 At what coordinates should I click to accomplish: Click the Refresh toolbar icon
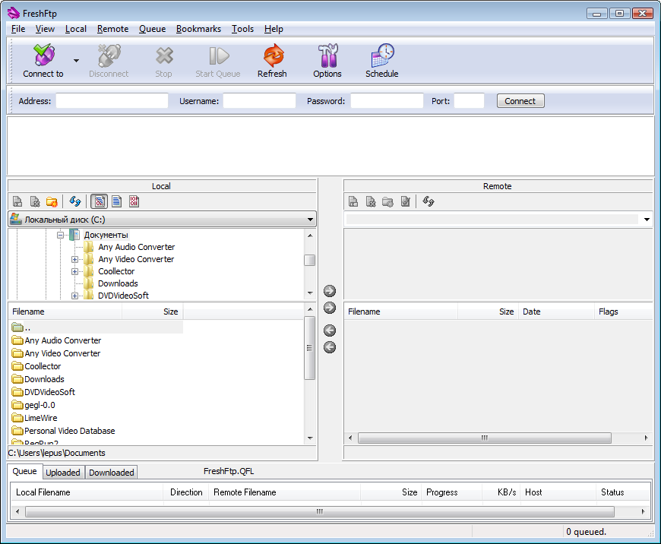(x=274, y=55)
